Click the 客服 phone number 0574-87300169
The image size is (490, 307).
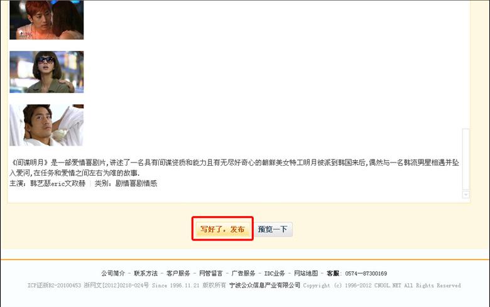coord(366,273)
